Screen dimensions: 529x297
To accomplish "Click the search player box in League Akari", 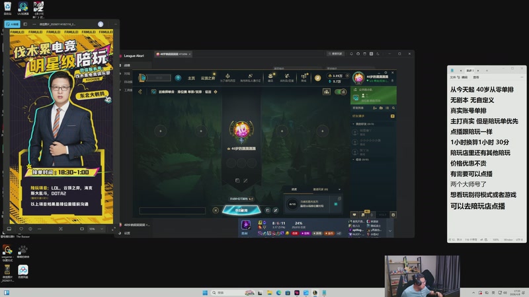I will (x=335, y=54).
